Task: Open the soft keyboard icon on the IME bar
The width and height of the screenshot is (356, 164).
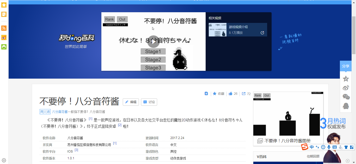Action: (x=335, y=147)
